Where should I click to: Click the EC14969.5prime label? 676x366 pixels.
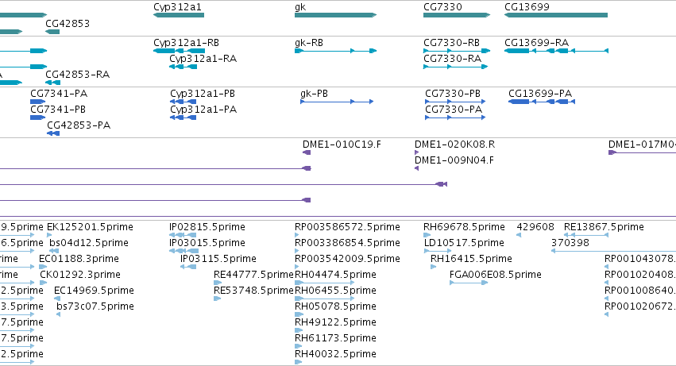[x=94, y=291]
